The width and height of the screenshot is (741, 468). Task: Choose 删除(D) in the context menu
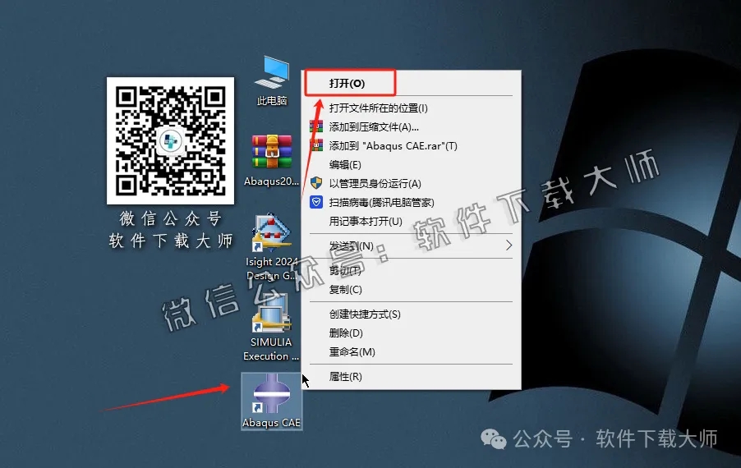411,333
